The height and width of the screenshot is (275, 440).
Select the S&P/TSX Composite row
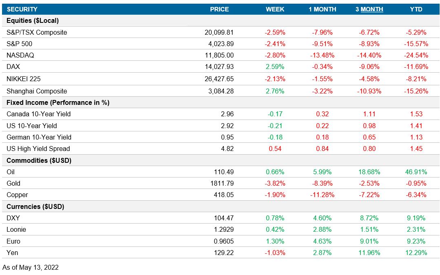pyautogui.click(x=37, y=32)
